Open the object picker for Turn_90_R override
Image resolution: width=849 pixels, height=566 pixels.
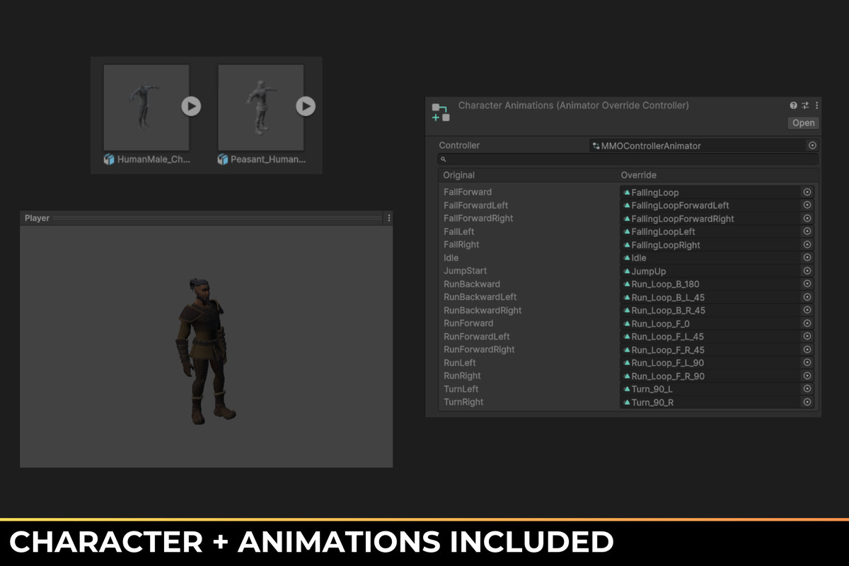pyautogui.click(x=807, y=402)
